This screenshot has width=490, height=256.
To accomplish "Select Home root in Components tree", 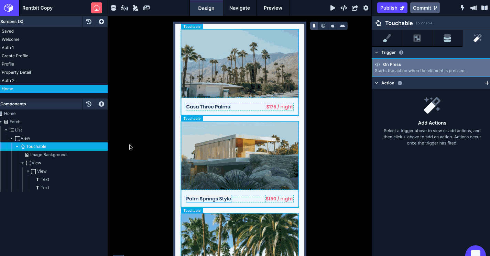I will pyautogui.click(x=54, y=114).
